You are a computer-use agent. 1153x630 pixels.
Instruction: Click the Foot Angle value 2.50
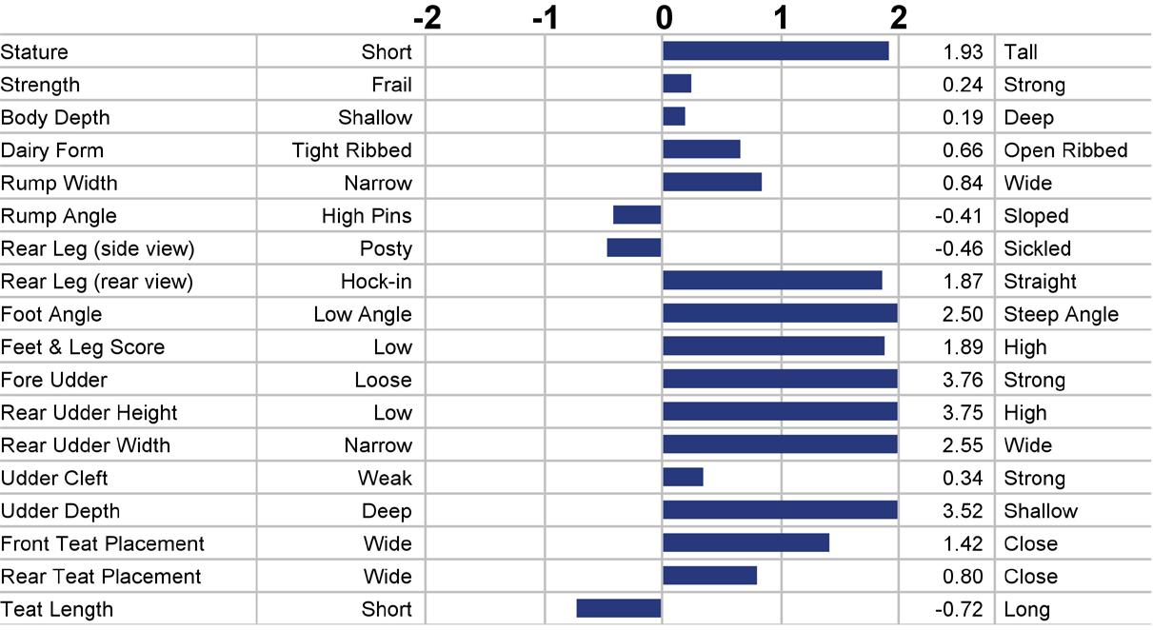tap(963, 314)
